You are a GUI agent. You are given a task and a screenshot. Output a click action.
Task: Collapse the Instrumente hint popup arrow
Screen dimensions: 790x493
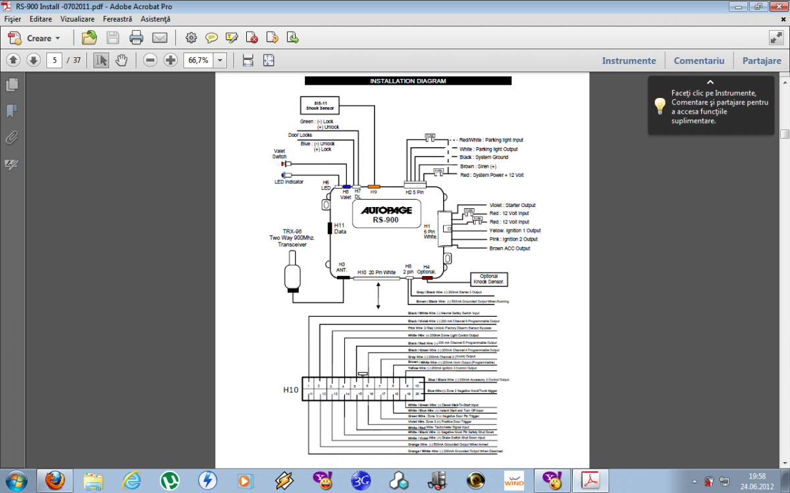tap(710, 82)
